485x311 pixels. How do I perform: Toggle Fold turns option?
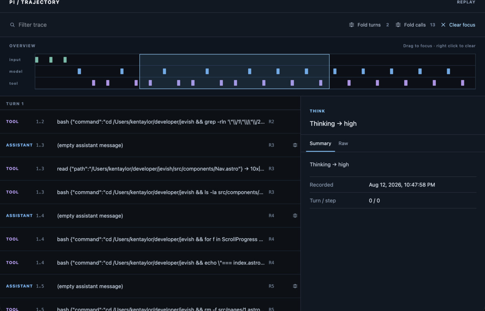pos(369,25)
